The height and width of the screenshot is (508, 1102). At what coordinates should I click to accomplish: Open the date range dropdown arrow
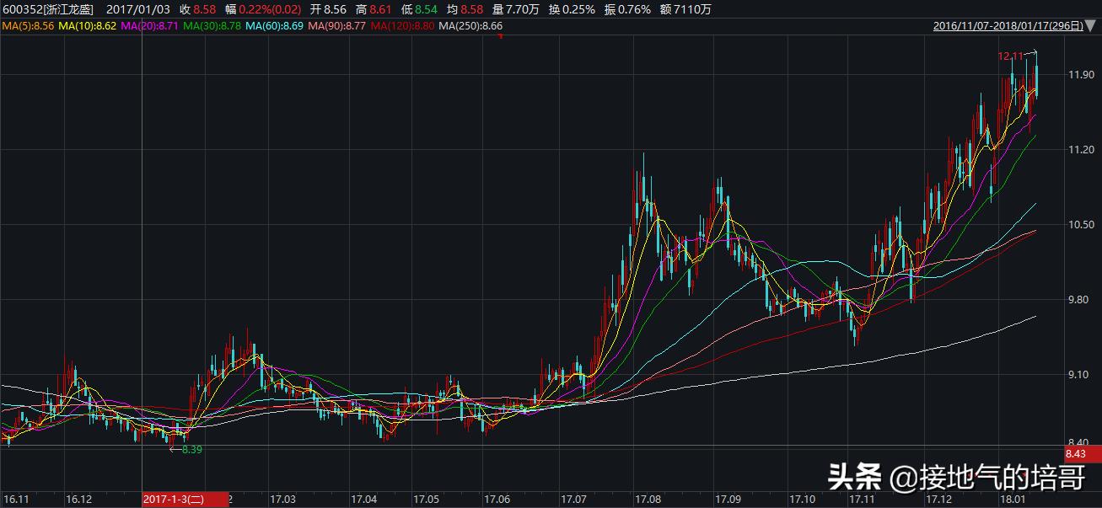pos(1093,26)
